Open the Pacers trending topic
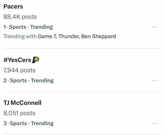The width and height of the screenshot is (164, 135). (x=13, y=7)
